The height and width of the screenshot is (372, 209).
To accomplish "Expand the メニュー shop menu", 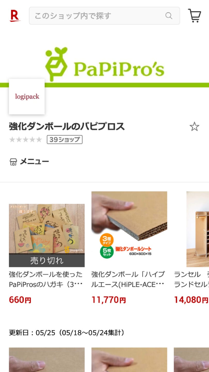I will 29,162.
